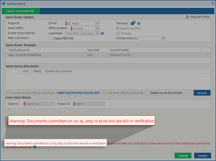Toggle Restrict by Office checkbox
This screenshot has height=161, width=216.
(x=118, y=29)
